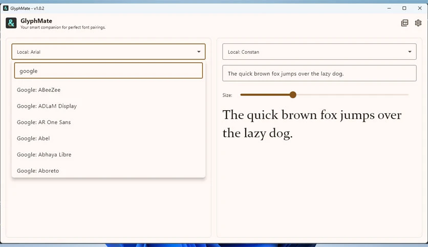Open the Local: Constan font selector
428x247 pixels.
pos(319,52)
